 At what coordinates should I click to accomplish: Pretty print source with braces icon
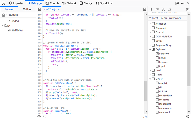45,116
